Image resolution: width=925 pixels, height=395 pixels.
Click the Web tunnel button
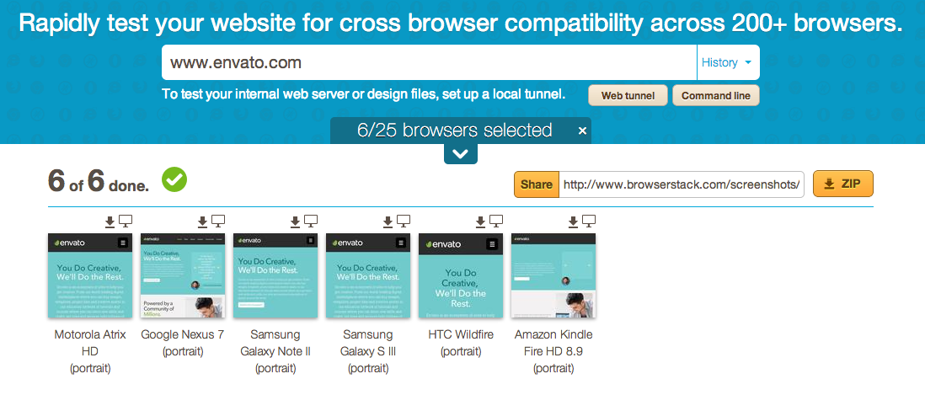(628, 95)
